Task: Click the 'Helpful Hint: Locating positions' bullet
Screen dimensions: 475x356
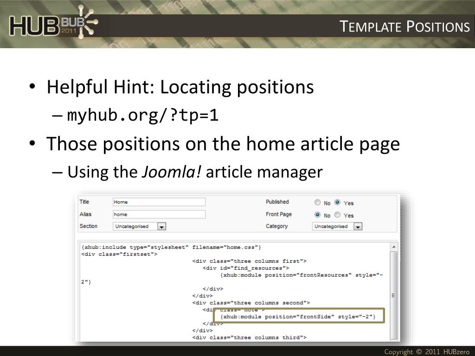Action: (180, 87)
